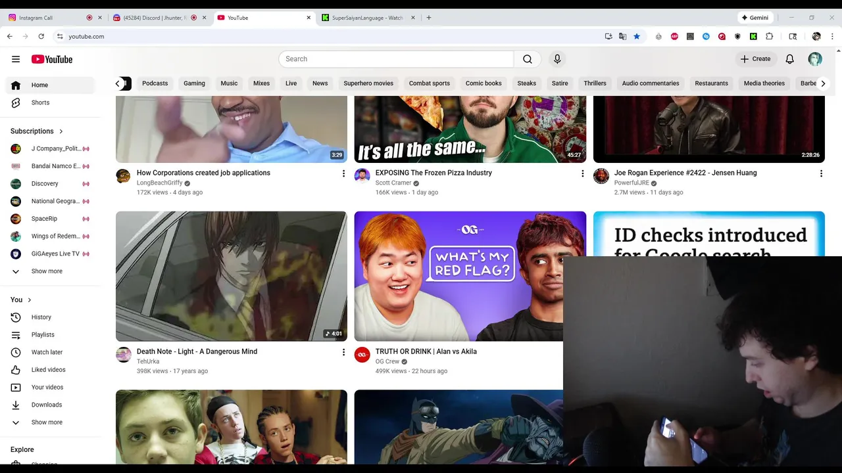Open video title TRUTH OR DRINK Alan vs Akila
The image size is (842, 473).
point(426,351)
